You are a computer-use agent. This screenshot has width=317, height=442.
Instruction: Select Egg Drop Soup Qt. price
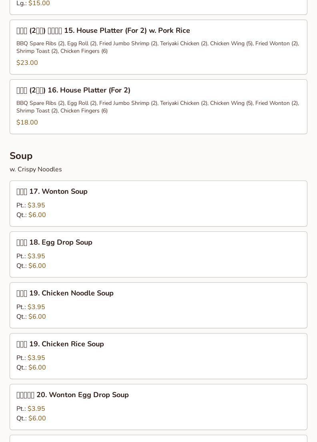(x=37, y=266)
